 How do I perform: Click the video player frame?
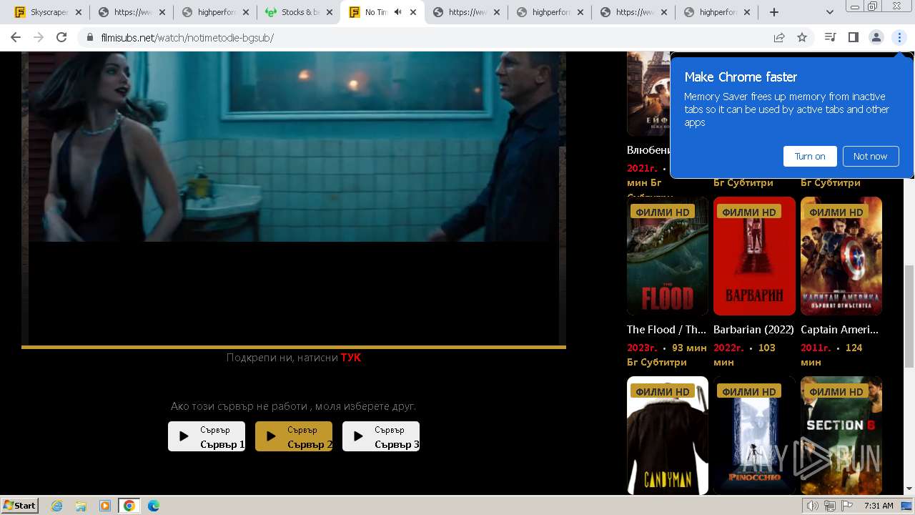293,198
